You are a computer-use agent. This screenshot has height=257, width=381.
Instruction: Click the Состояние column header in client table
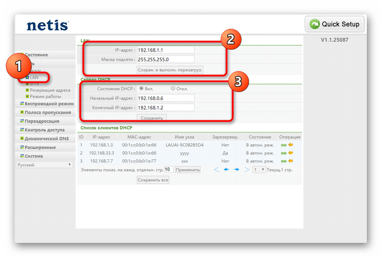[x=260, y=137]
